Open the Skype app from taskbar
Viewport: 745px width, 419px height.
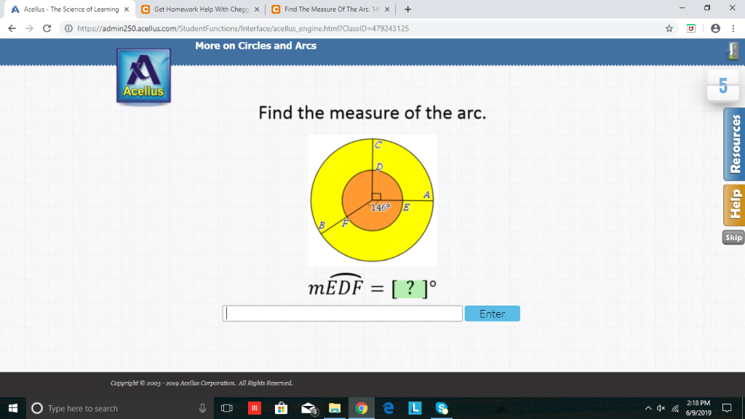(442, 408)
